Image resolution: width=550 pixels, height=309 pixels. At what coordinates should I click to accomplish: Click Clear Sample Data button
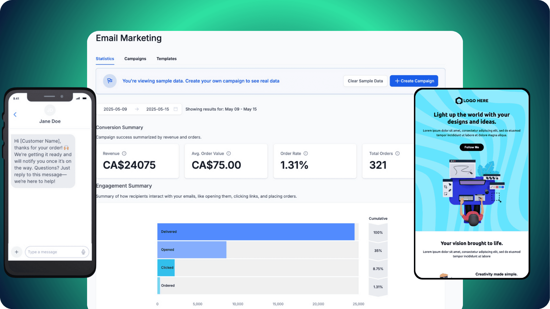pos(365,81)
